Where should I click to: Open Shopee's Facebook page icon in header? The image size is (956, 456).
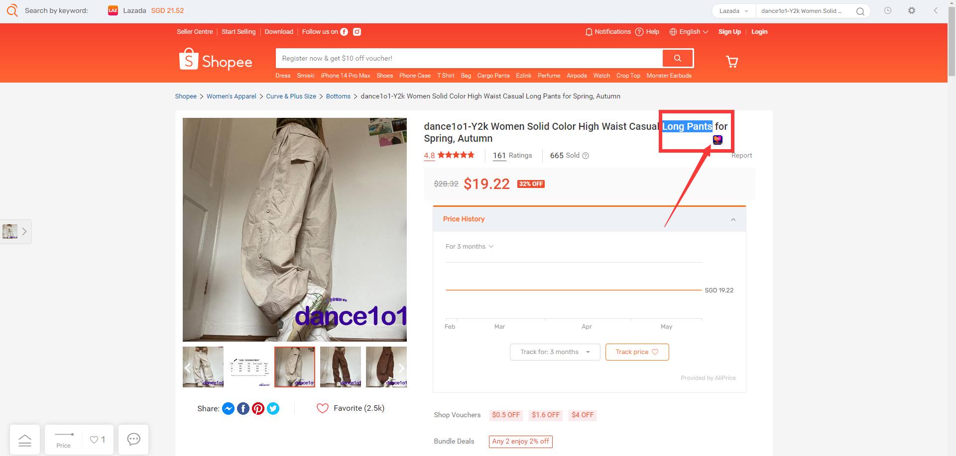[344, 32]
